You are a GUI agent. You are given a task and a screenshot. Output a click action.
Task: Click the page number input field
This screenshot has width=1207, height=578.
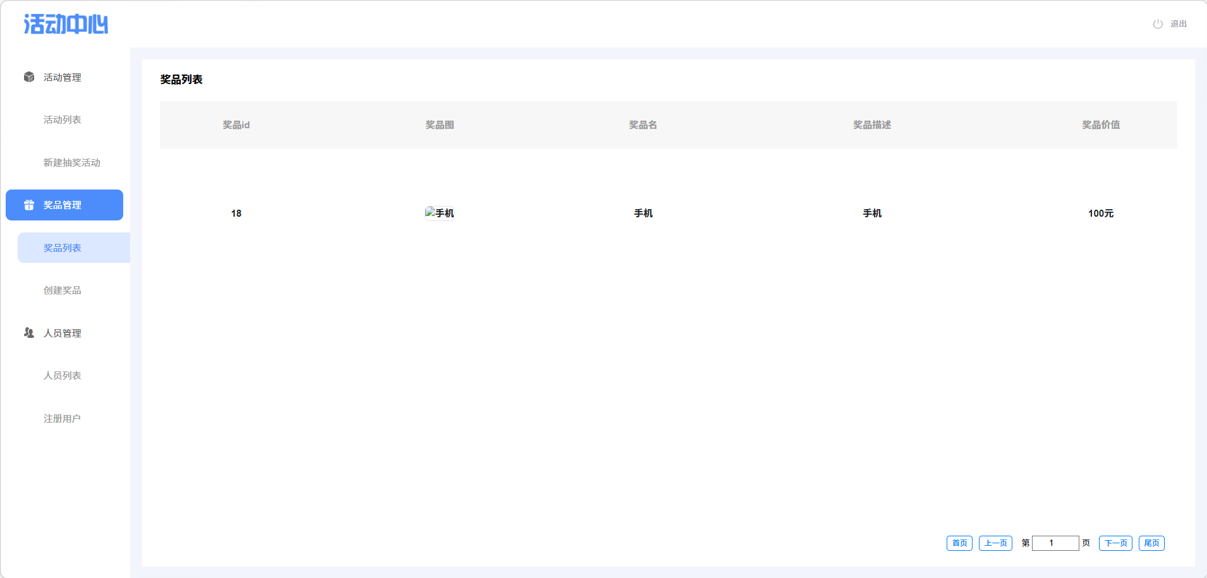1055,543
